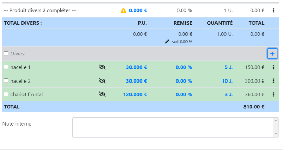288x152 pixels.
Task: Open three-dot menu for nacelle 2
Action: pos(273,81)
